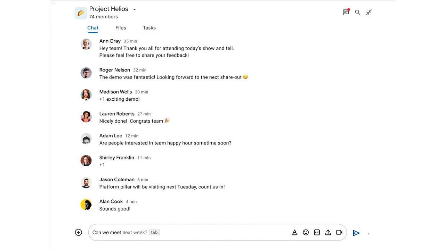Accept the suggested text with tab chip
Viewport: 445px width, 250px height.
[154, 232]
